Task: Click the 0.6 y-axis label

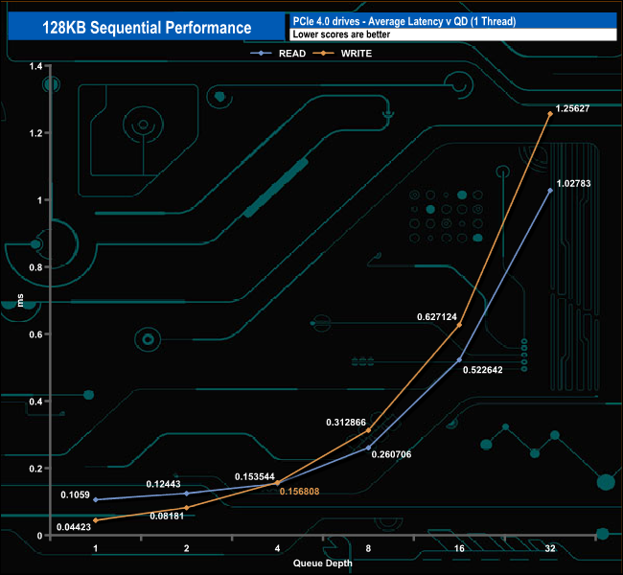Action: pyautogui.click(x=35, y=334)
